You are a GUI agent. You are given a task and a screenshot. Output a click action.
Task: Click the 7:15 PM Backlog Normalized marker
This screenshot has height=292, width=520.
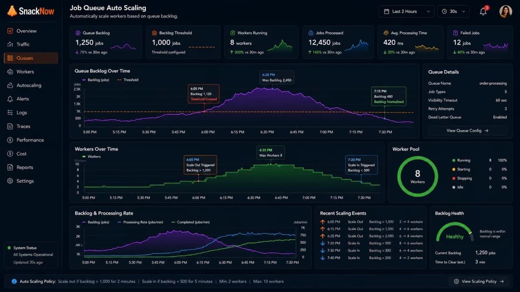click(389, 97)
